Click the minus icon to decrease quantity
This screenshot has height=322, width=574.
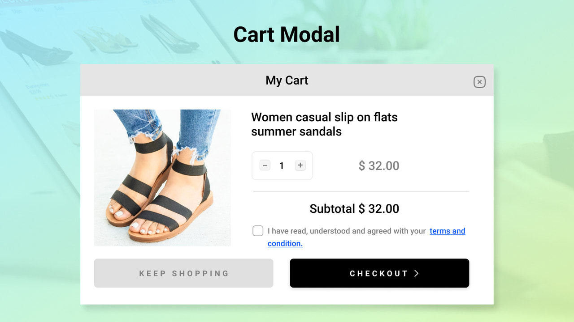tap(265, 165)
